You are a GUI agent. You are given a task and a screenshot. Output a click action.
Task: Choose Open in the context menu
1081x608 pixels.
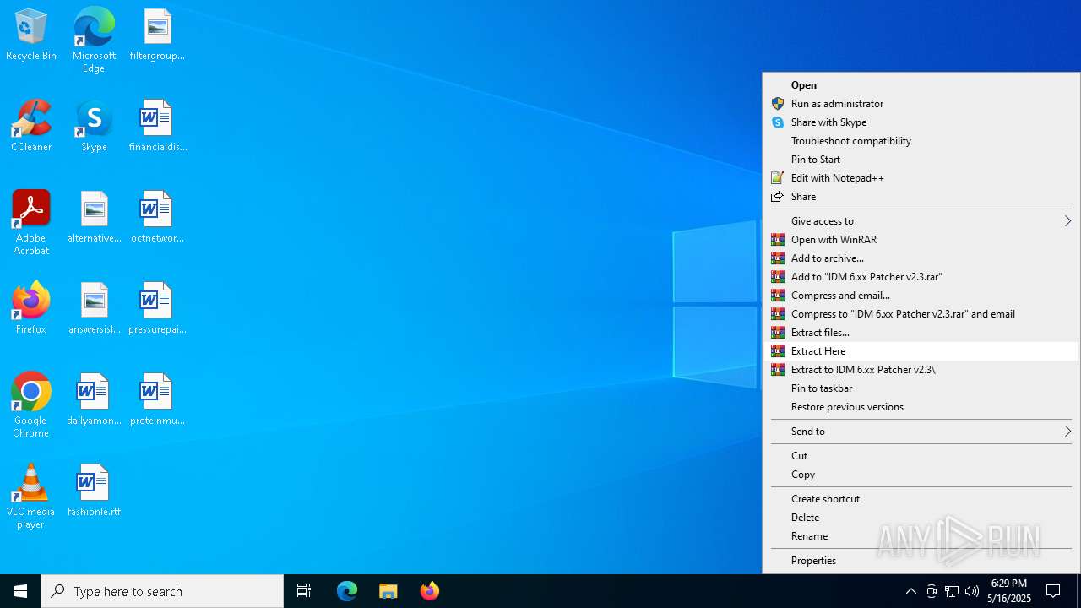pyautogui.click(x=921, y=85)
